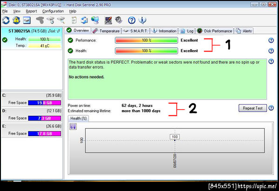Image resolution: width=279 pixels, height=191 pixels.
Task: Click the grey multi-disk toolbar icon
Action: [40, 20]
